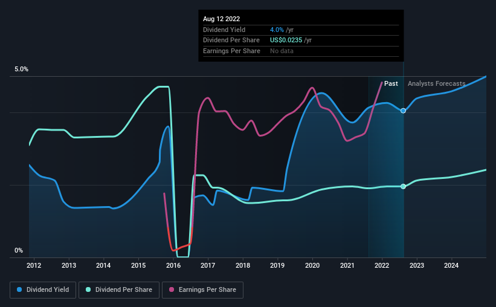The image size is (496, 307).
Task: Click the 2012 x-axis label
Action: click(34, 265)
